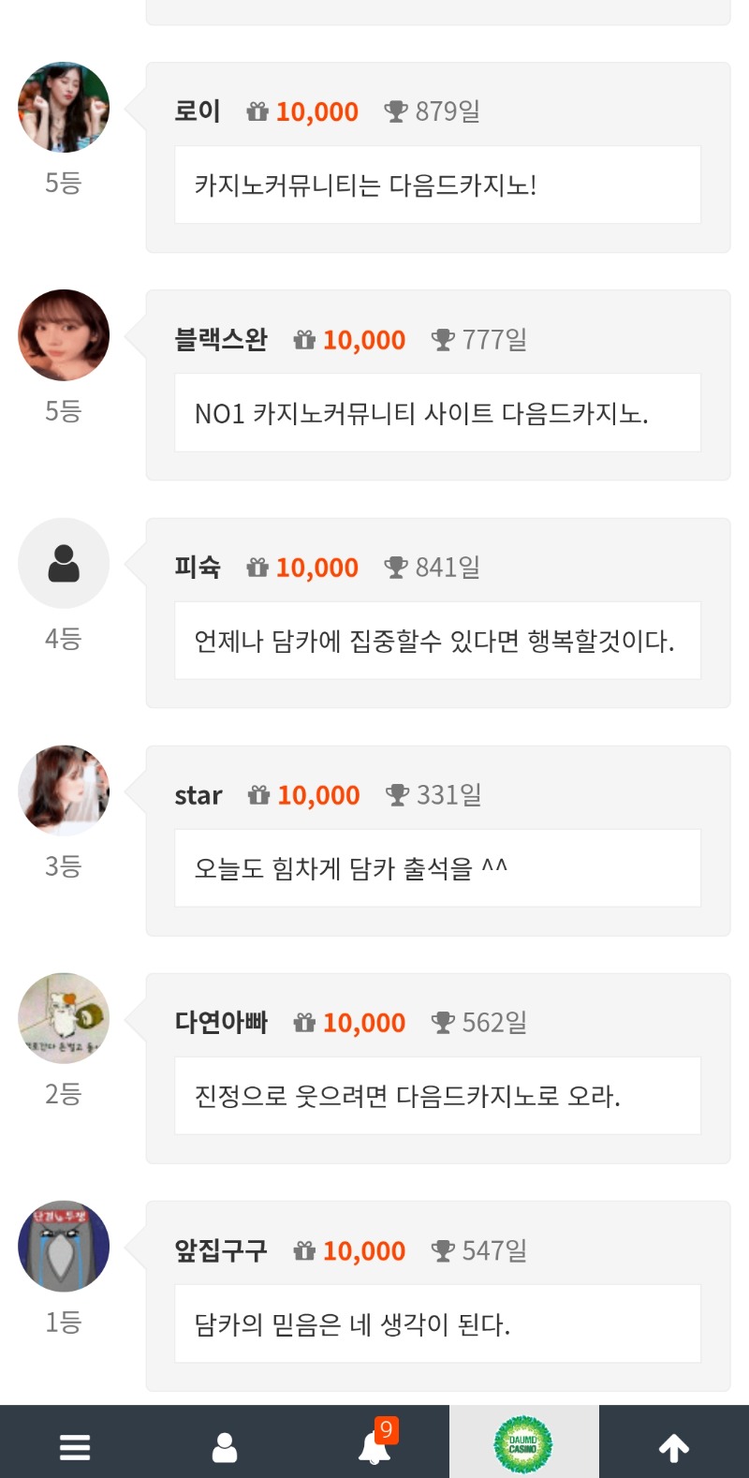Click the trophy icon next to 879일
This screenshot has width=749, height=1478.
tap(396, 112)
